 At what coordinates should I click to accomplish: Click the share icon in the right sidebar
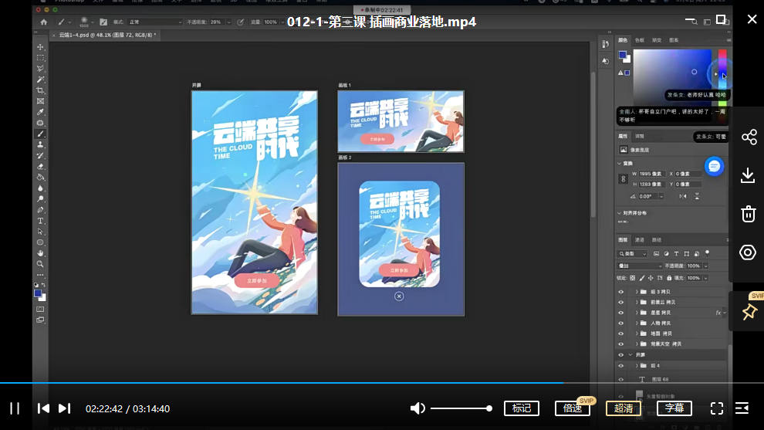coord(748,137)
